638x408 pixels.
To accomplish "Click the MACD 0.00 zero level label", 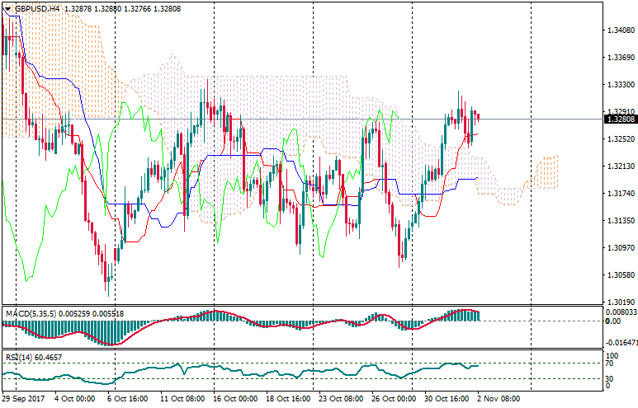I will 612,321.
